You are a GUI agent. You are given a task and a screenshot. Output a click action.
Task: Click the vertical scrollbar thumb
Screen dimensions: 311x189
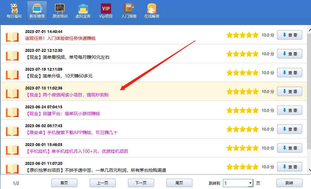[309, 91]
